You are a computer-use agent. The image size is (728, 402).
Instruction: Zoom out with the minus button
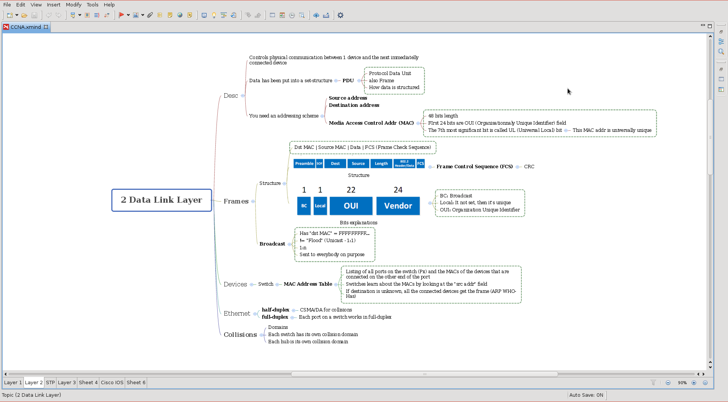(668, 383)
